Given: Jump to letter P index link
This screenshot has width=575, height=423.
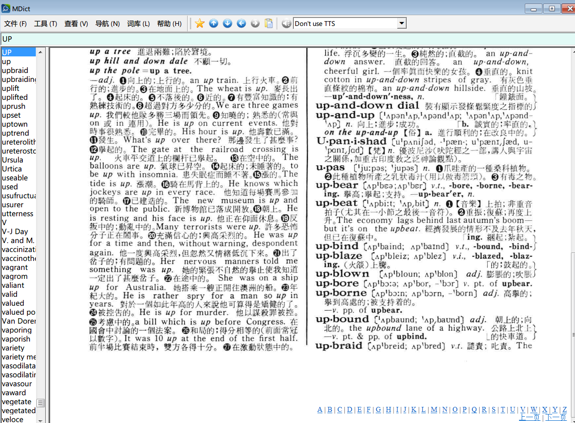Looking at the screenshot, I should (x=464, y=410).
